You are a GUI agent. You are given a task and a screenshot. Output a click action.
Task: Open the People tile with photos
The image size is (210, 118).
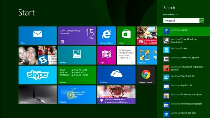[37, 55]
